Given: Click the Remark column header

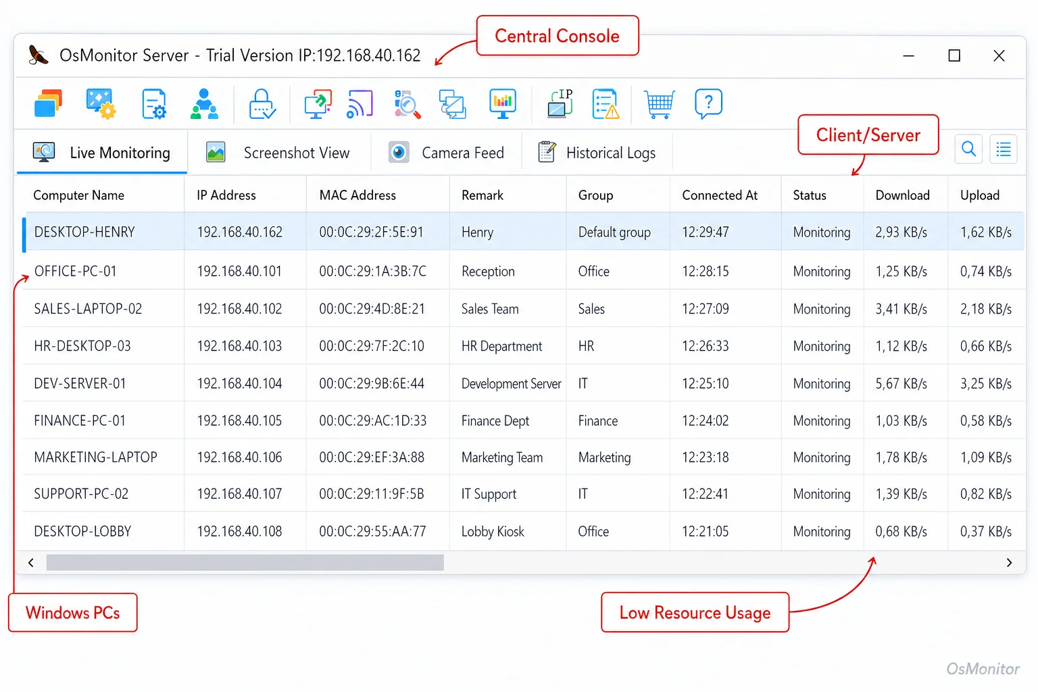Looking at the screenshot, I should 483,195.
